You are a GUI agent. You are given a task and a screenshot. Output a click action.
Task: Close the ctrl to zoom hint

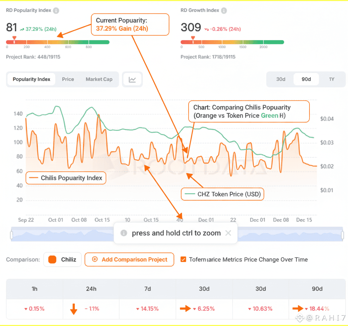[228, 233]
